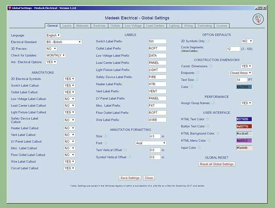This screenshot has width=275, height=208.
Task: Open the Outlet Label Callout dropdown
Action: click(x=69, y=92)
